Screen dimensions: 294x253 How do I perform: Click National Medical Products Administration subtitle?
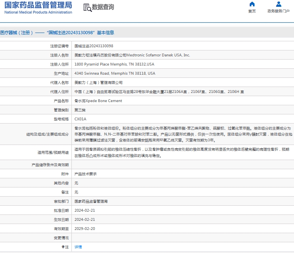point(38,12)
